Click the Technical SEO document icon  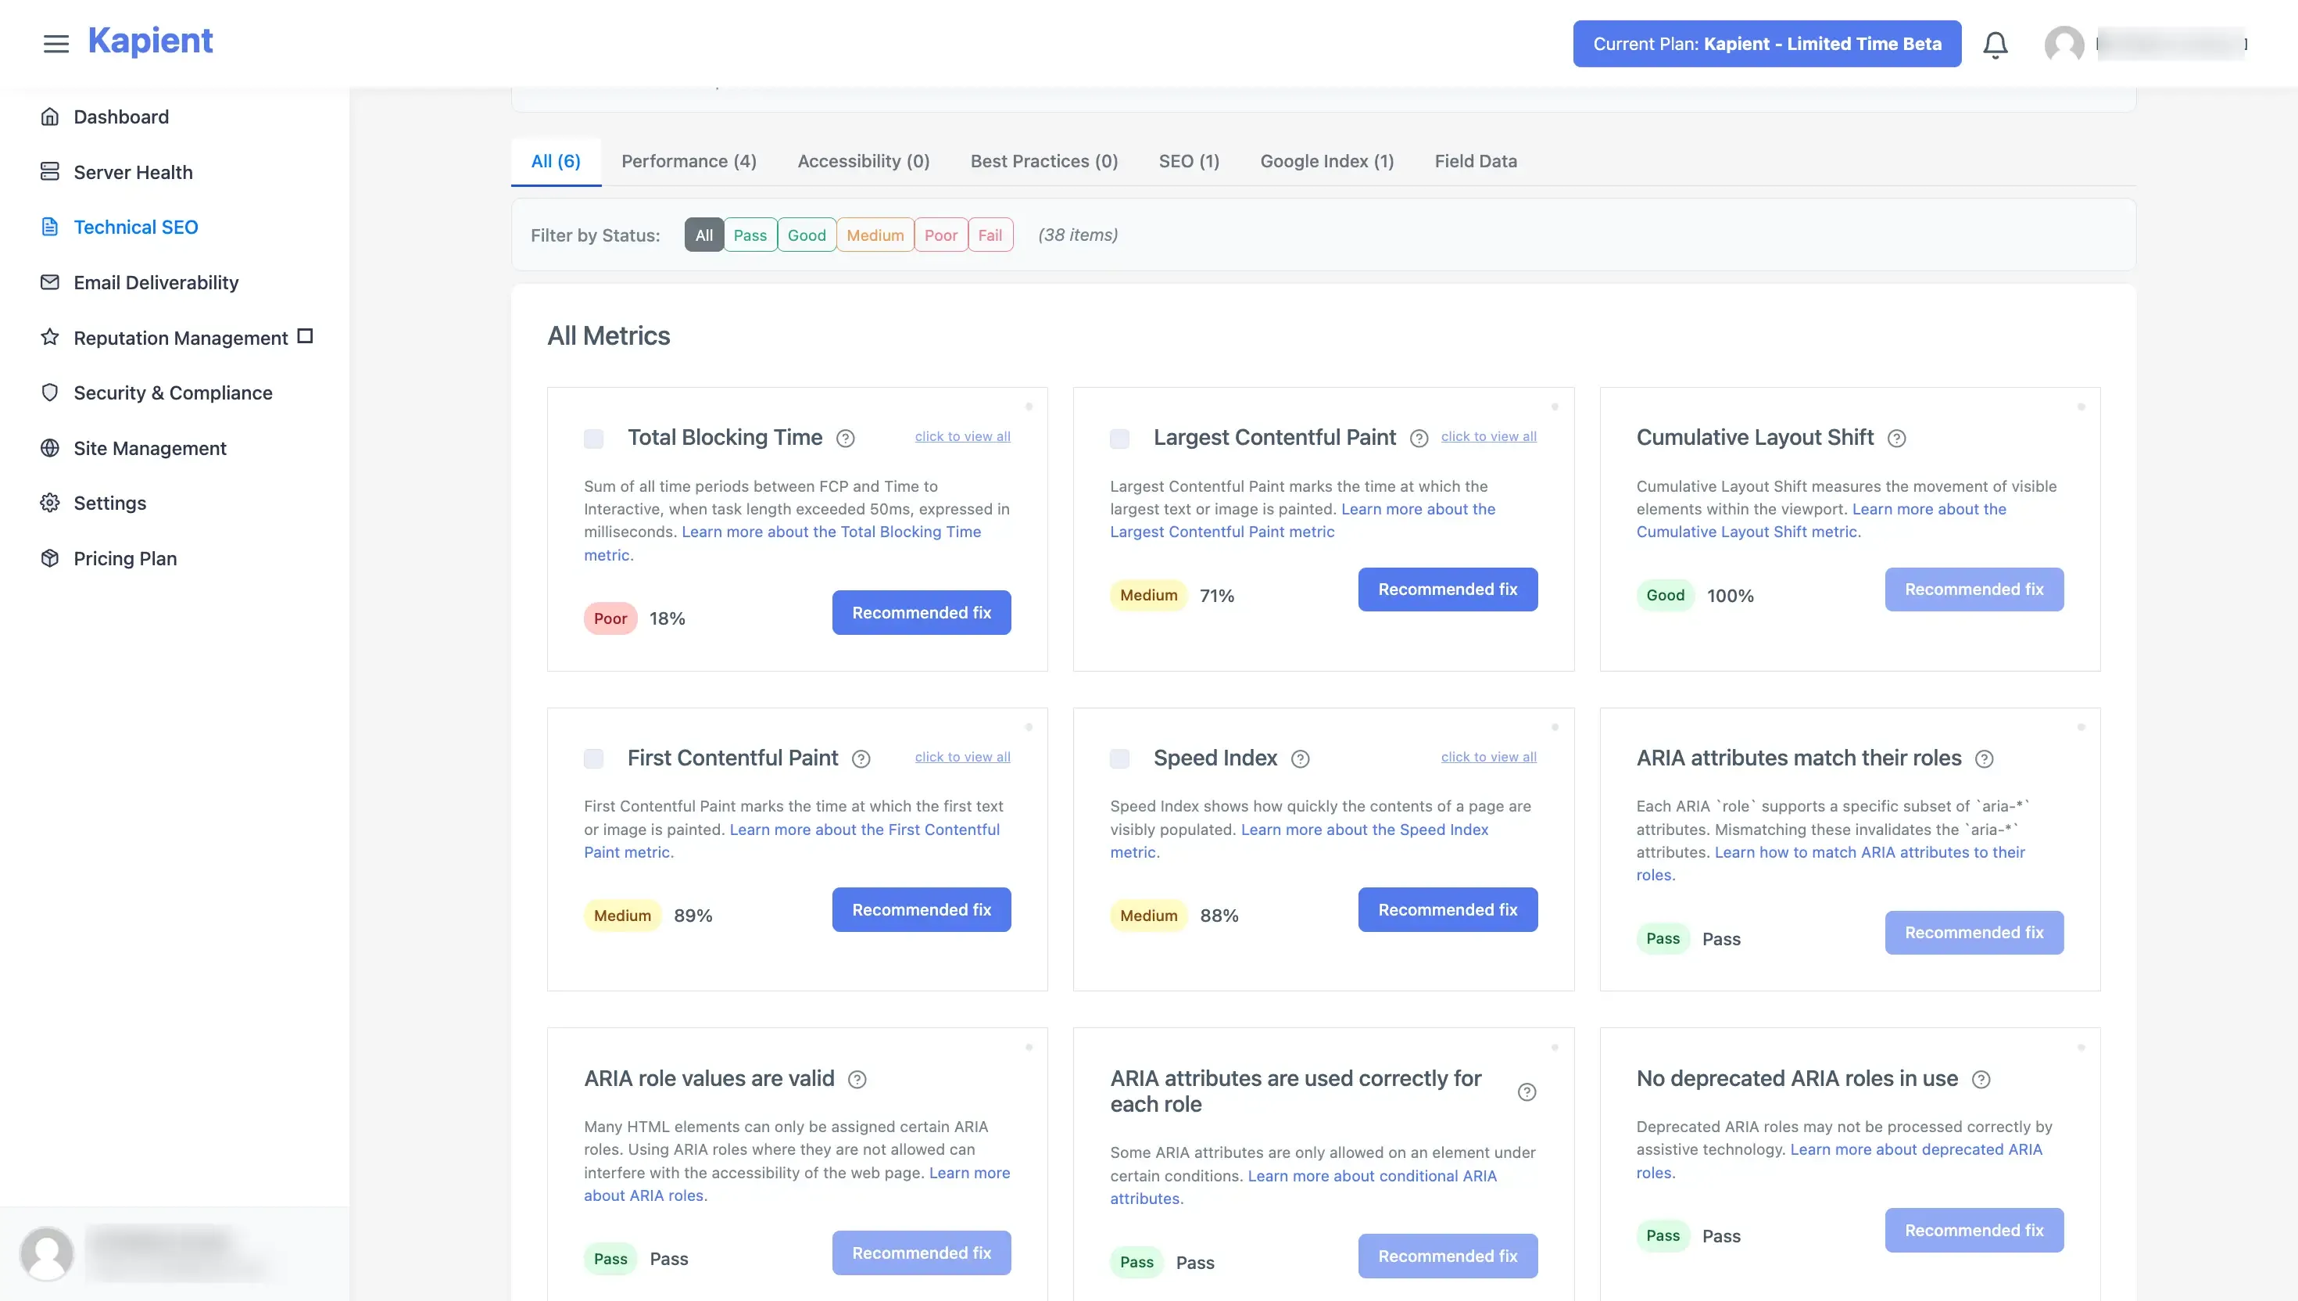[50, 227]
